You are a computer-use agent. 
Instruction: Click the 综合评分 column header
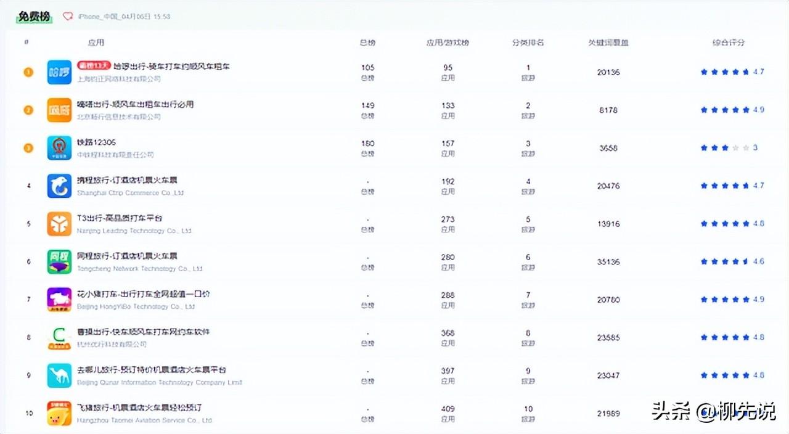tap(728, 43)
